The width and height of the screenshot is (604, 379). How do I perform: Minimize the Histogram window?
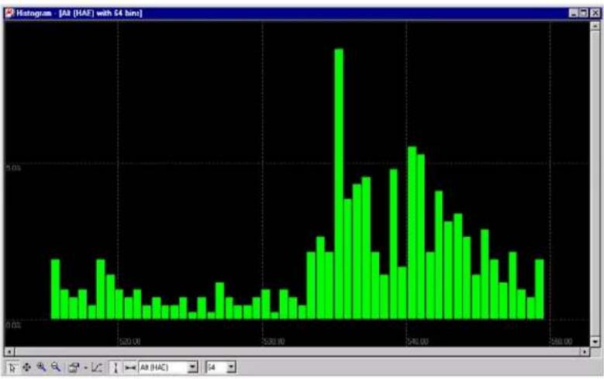tap(574, 13)
